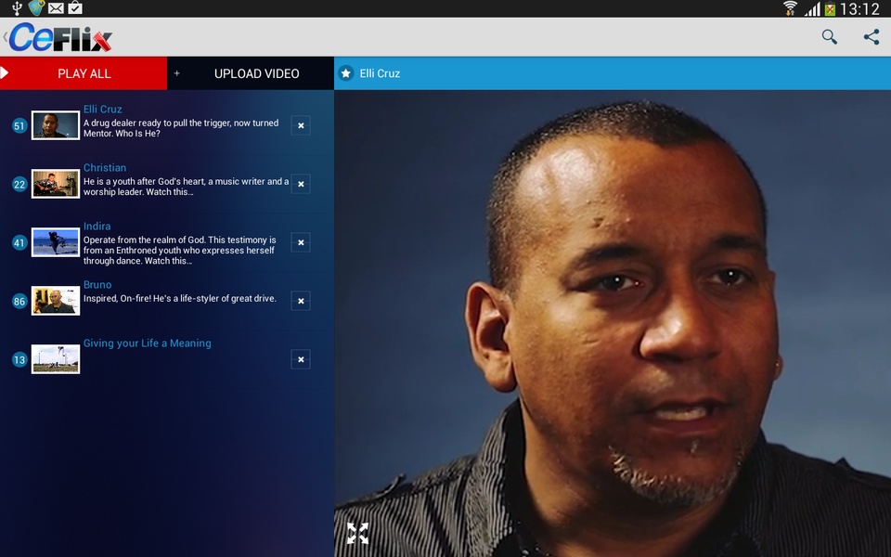891x557 pixels.
Task: Open the Bruno video thumbnail
Action: [56, 301]
